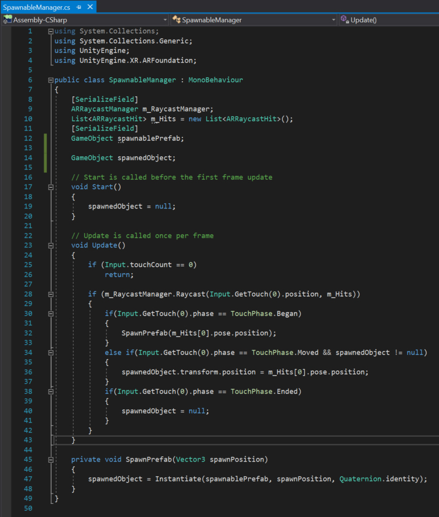This screenshot has height=517, width=439.
Task: Open the SpawnableManager class dropdown
Action: [x=254, y=20]
